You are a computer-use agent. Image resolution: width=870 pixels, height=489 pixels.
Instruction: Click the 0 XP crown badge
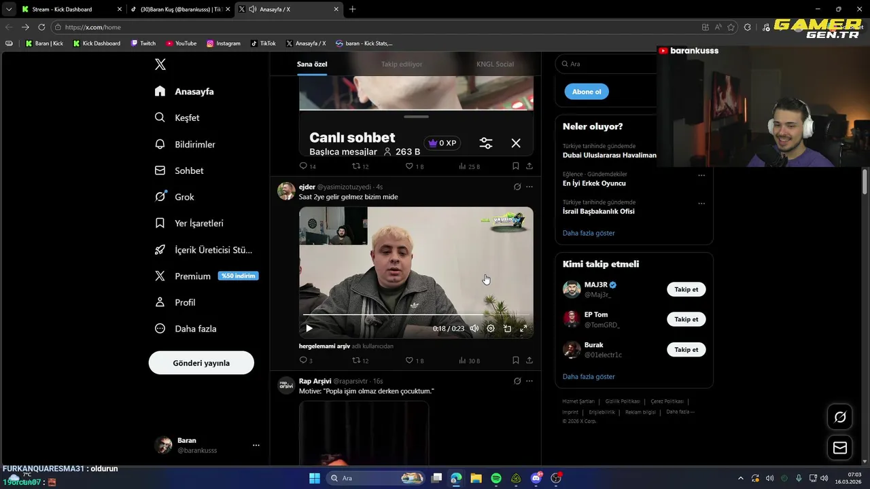coord(442,143)
